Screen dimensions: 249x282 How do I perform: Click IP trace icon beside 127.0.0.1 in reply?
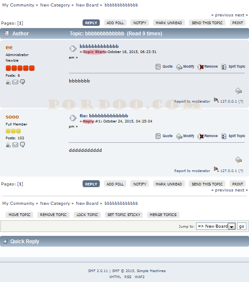tap(216, 169)
